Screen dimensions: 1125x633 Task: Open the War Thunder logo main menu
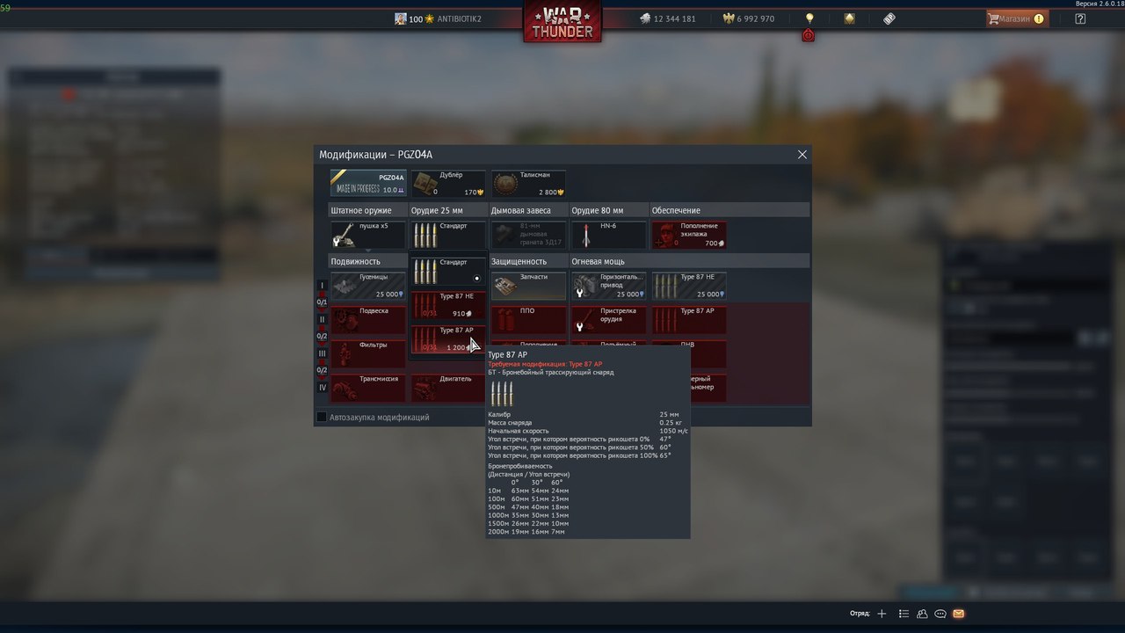[562, 21]
